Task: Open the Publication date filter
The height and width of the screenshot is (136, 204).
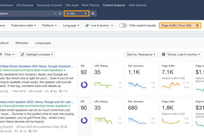Action: 23,26
